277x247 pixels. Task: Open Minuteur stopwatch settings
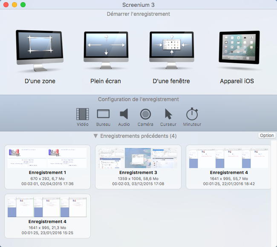click(x=192, y=114)
